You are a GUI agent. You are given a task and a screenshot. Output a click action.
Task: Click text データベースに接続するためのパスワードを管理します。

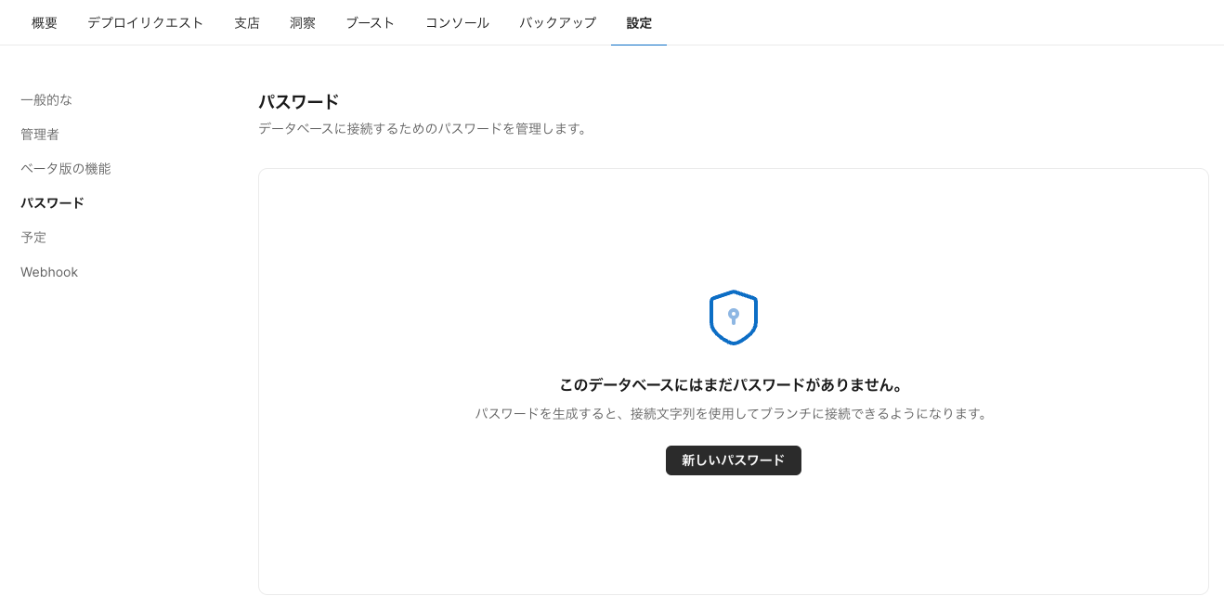423,129
